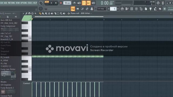Toggle piano roll snap magnet
Screen dimensions: 173x97
(x=29, y=13)
